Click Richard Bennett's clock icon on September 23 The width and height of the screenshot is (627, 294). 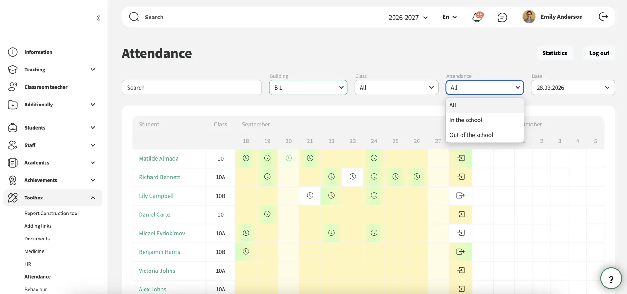click(353, 177)
